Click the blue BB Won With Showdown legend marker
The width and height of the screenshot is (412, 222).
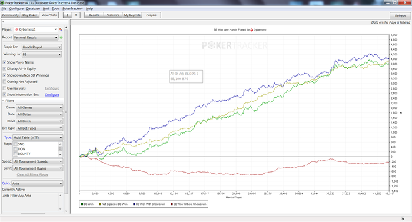[x=134, y=204]
